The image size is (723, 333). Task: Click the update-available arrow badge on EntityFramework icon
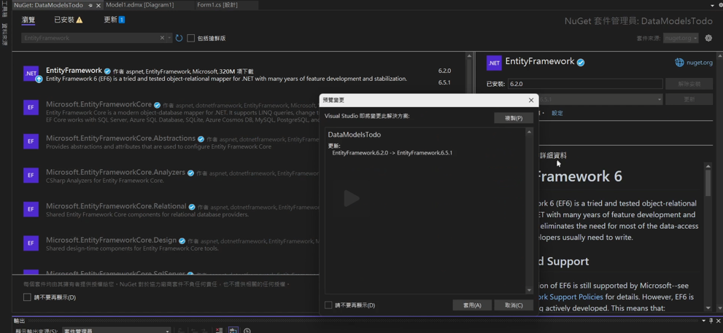pos(39,79)
